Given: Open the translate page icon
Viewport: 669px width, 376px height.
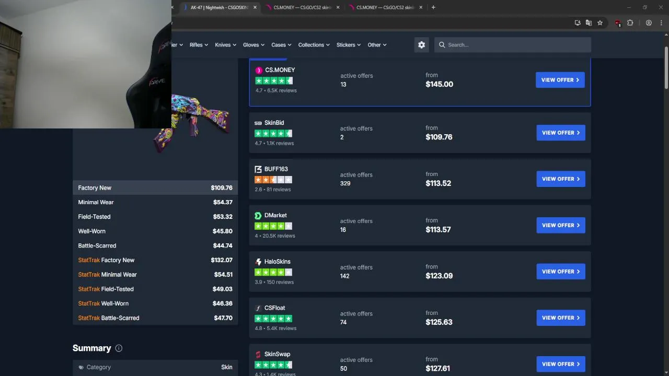Looking at the screenshot, I should pyautogui.click(x=589, y=23).
